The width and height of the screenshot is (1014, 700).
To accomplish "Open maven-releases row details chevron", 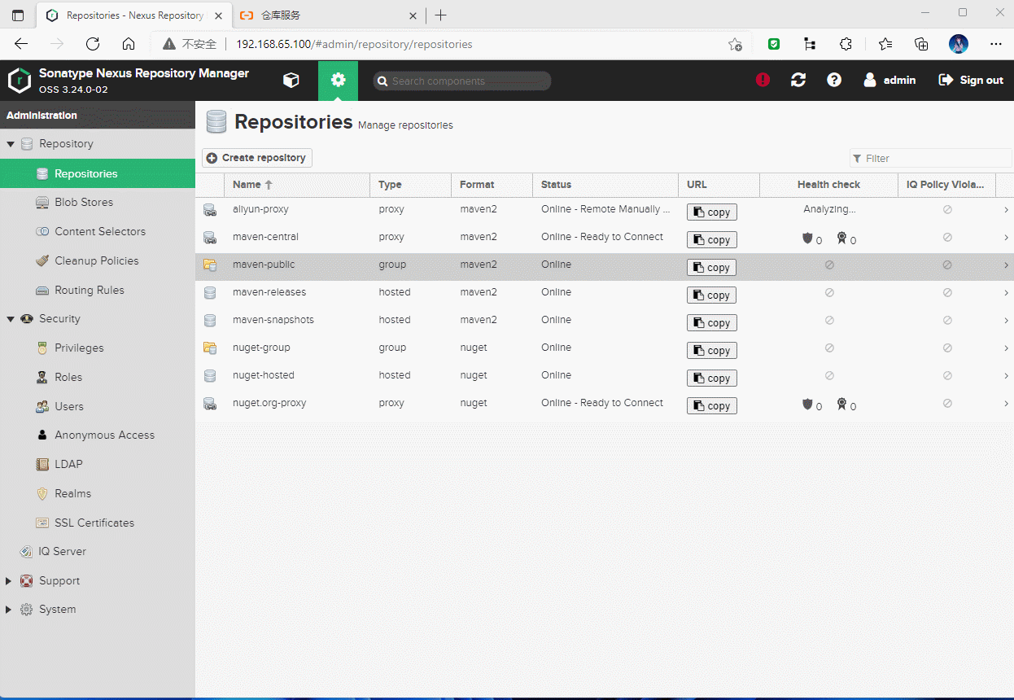I will tap(1006, 293).
